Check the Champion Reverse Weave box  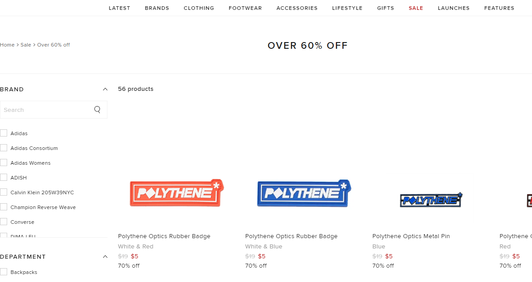coord(4,207)
